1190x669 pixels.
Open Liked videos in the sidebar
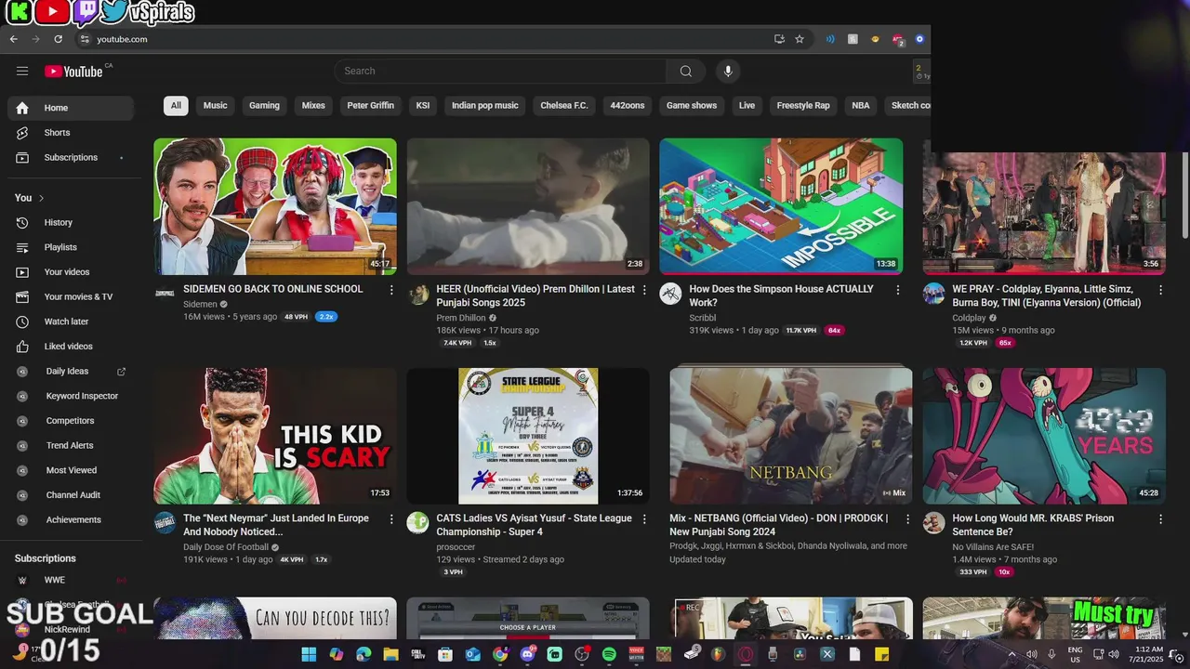(x=71, y=347)
